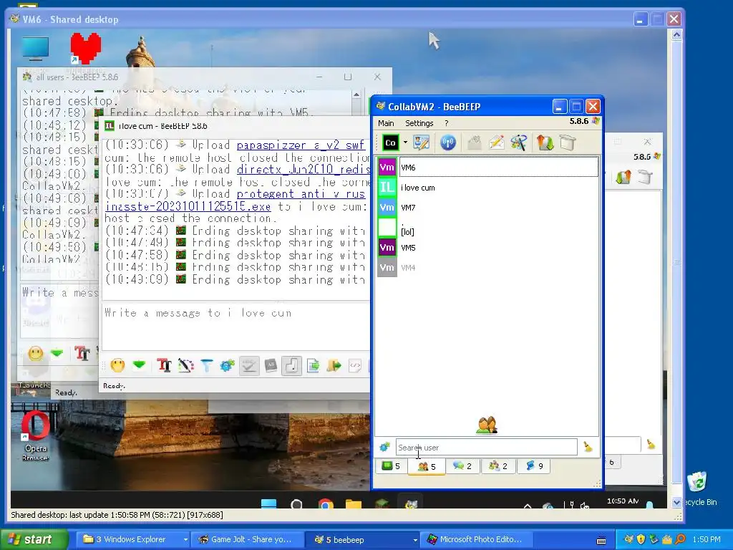Image resolution: width=733 pixels, height=550 pixels.
Task: Click the create group chat icon with pencil
Action: 518,143
